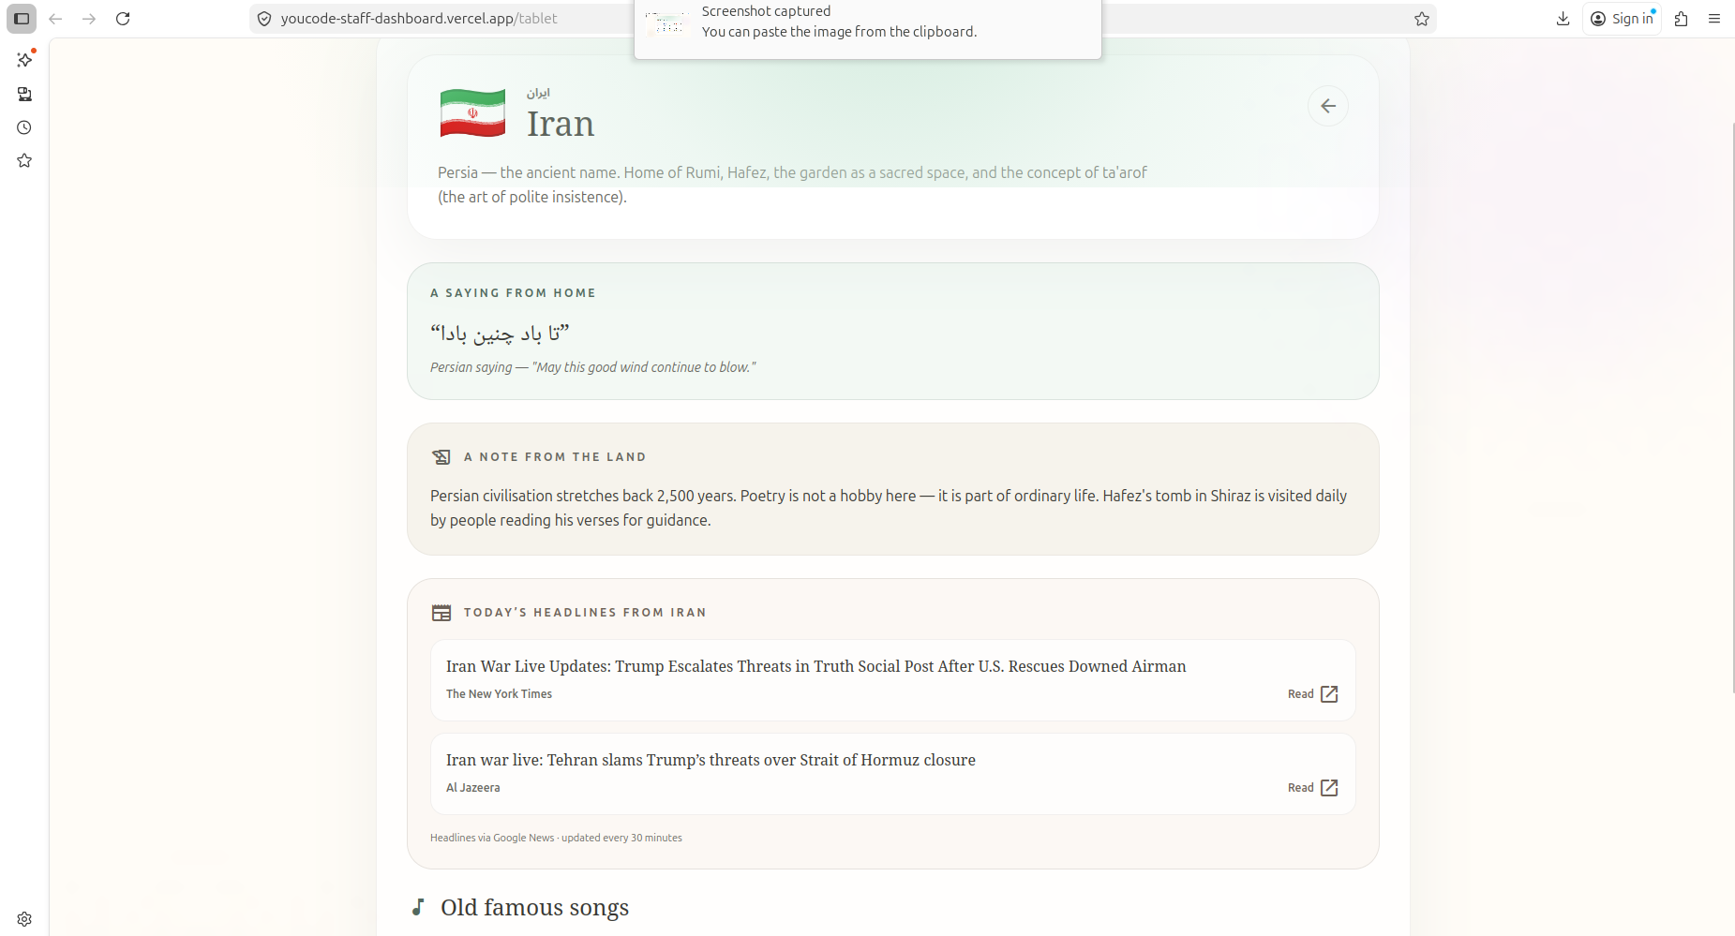Bookmark this page with the star icon

pyautogui.click(x=1422, y=19)
